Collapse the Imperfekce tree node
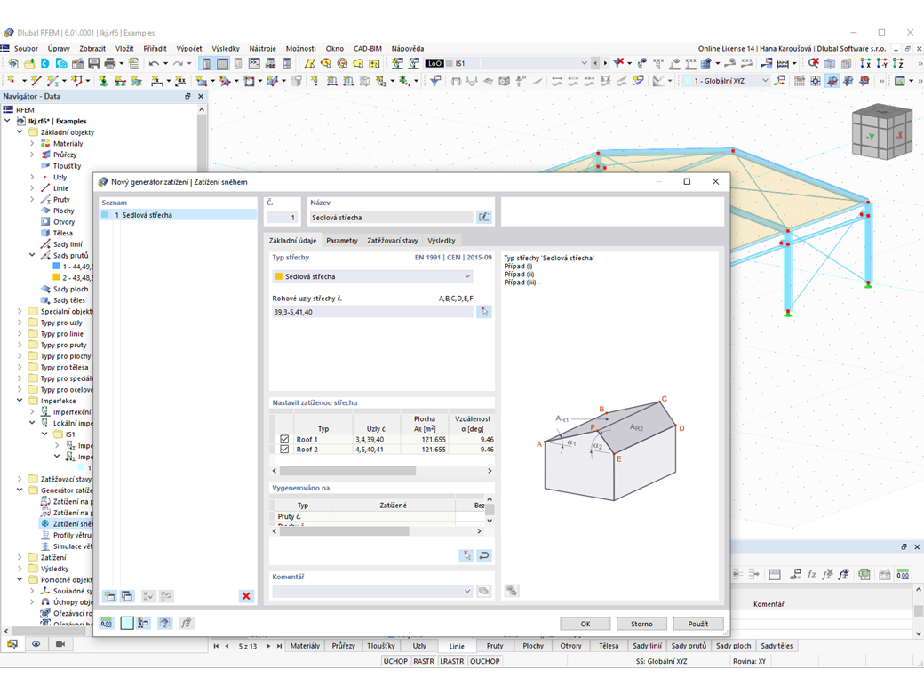Screen dimensions: 924x693 tap(20, 401)
